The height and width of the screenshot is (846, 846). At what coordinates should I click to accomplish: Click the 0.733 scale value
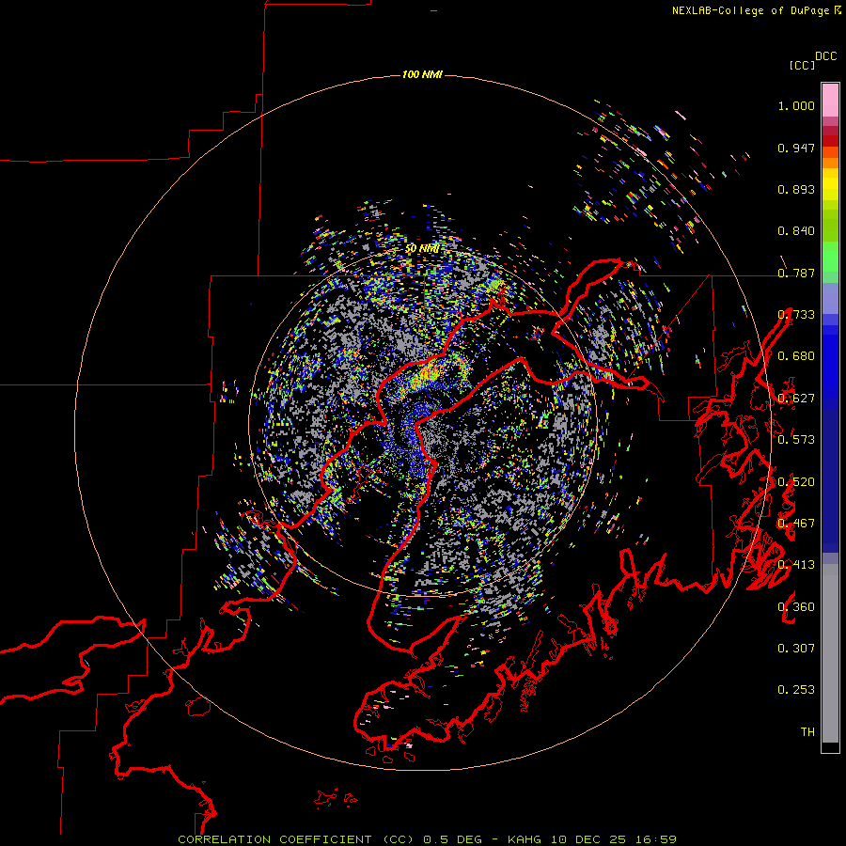[796, 315]
